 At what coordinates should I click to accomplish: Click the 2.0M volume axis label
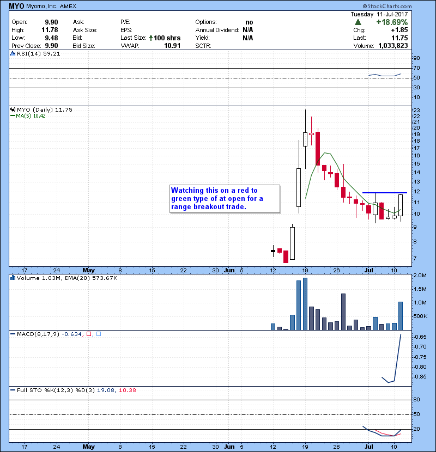click(420, 276)
